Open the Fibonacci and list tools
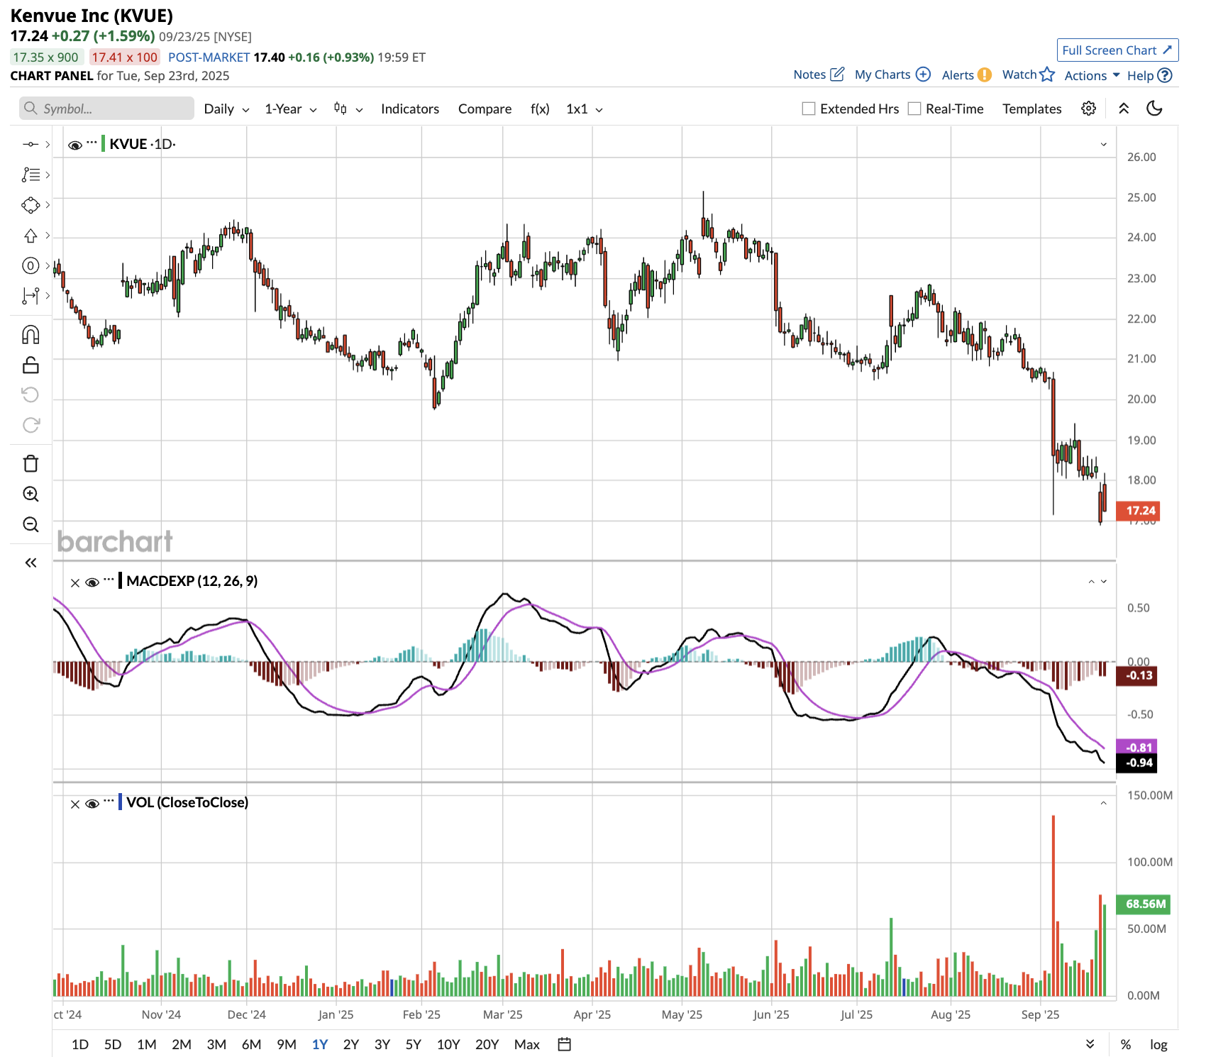Screen dimensions: 1206x1057 (30, 175)
